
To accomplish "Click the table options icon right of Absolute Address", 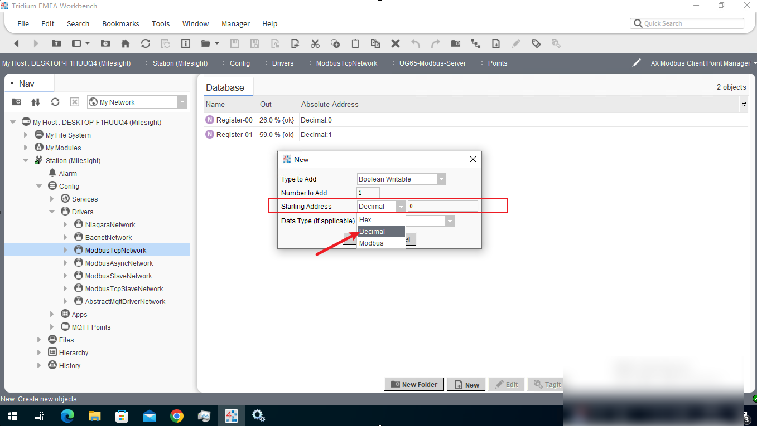I will point(744,104).
